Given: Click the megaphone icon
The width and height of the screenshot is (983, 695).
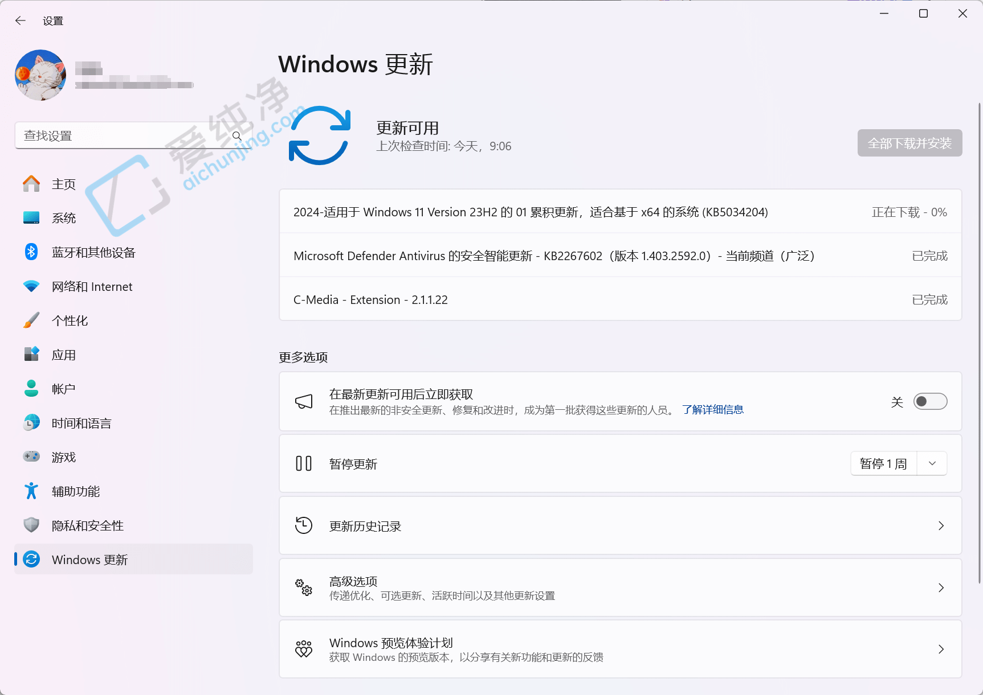Looking at the screenshot, I should [x=304, y=402].
